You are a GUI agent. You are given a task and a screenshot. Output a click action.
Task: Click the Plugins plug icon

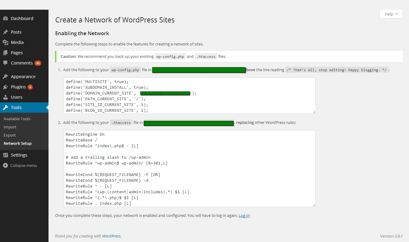5,87
